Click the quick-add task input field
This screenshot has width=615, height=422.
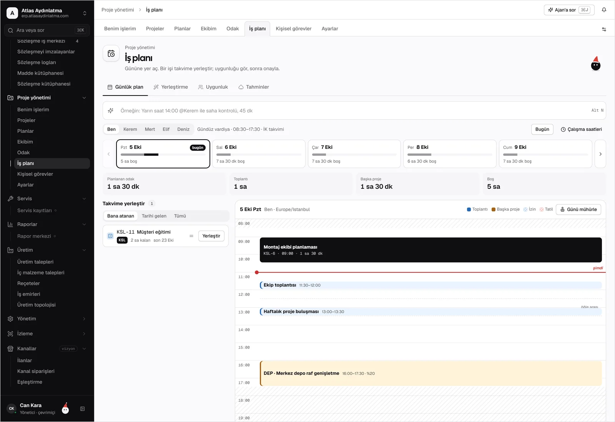[354, 110]
